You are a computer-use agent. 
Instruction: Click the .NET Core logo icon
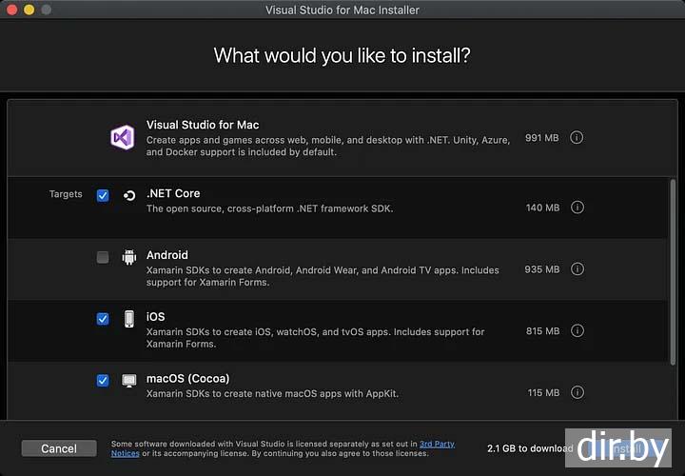129,195
